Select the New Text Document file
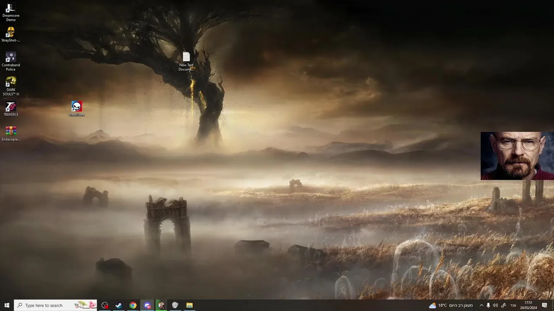Viewport: 554px width, 311px height. (x=186, y=61)
